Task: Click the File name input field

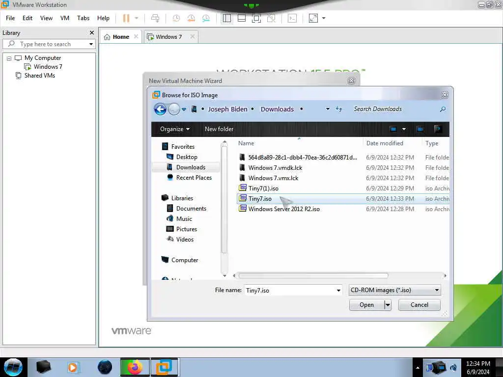Action: point(290,291)
